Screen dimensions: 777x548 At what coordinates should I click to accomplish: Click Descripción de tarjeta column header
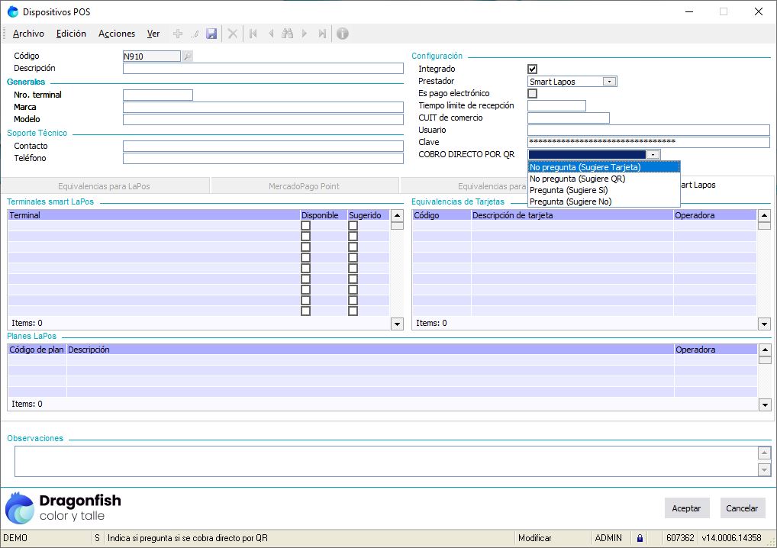572,215
